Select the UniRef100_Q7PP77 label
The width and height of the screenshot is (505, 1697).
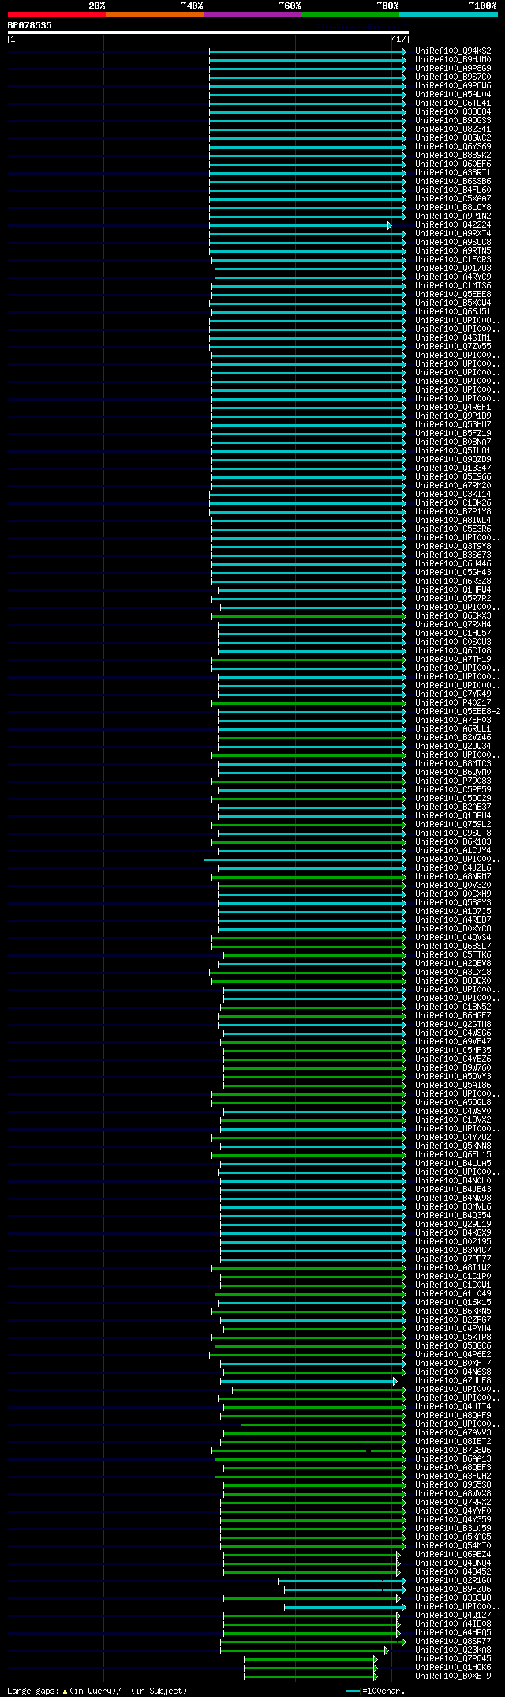click(x=453, y=1259)
